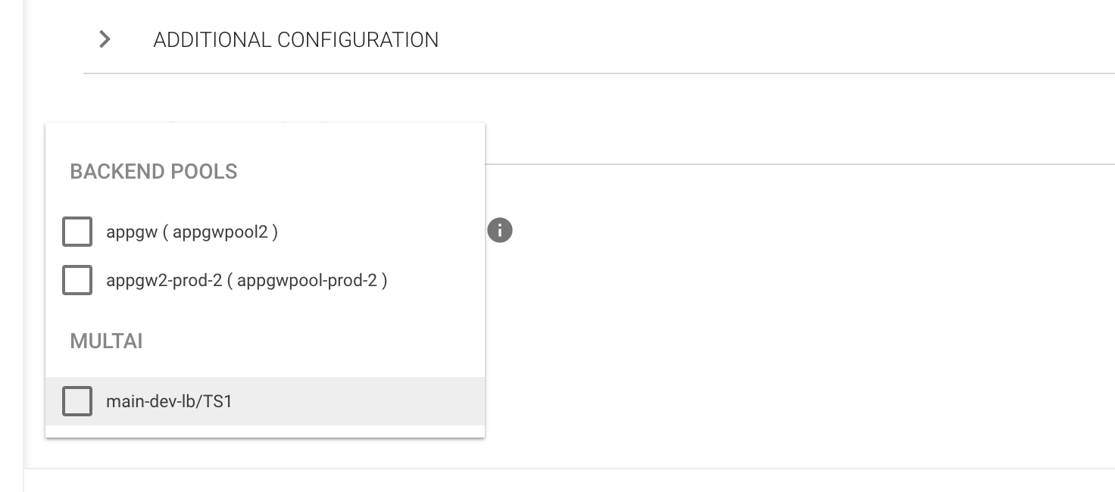This screenshot has height=492, width=1115.
Task: Click the MULTAI group header
Action: click(x=106, y=341)
